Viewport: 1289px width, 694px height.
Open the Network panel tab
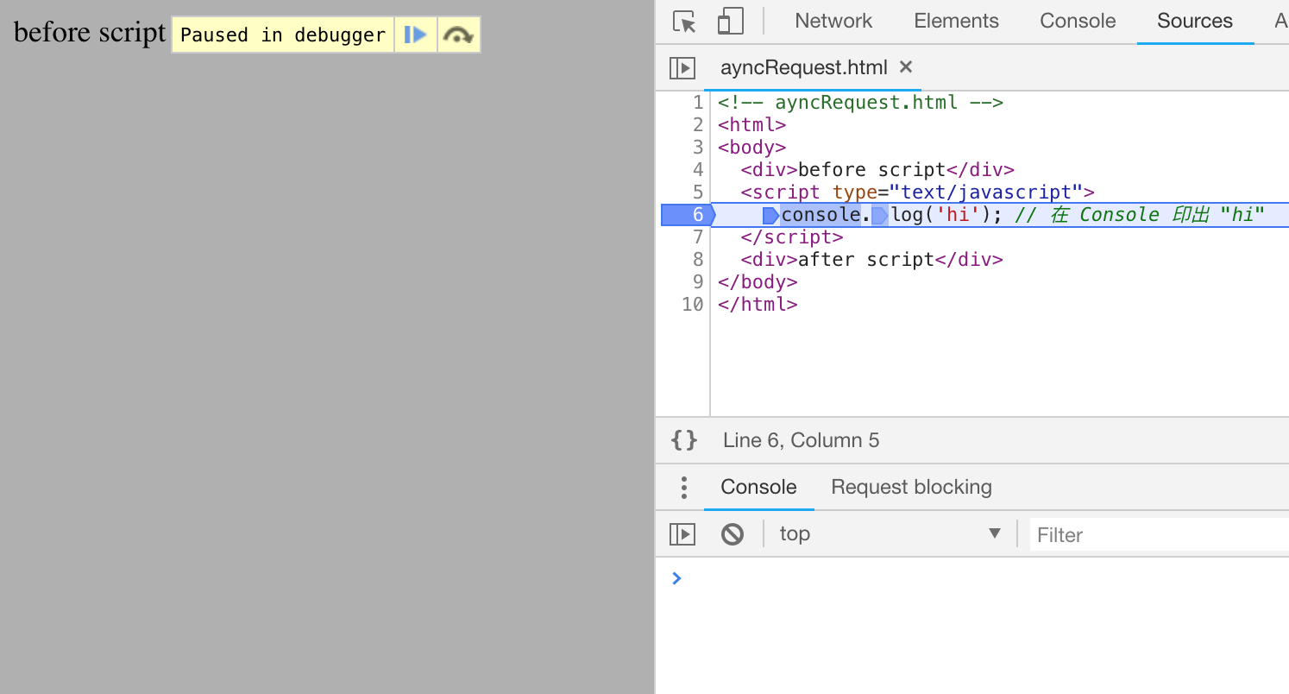833,21
